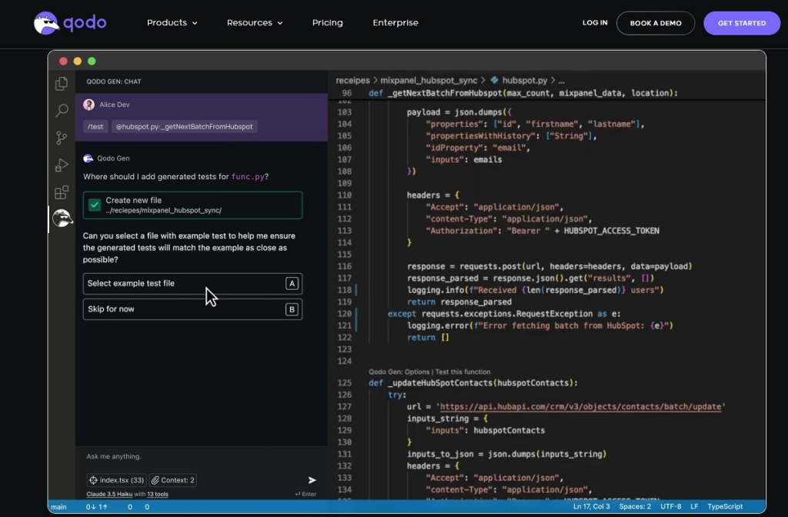Open the Extensions icon in activity bar
This screenshot has width=788, height=517.
[x=62, y=192]
